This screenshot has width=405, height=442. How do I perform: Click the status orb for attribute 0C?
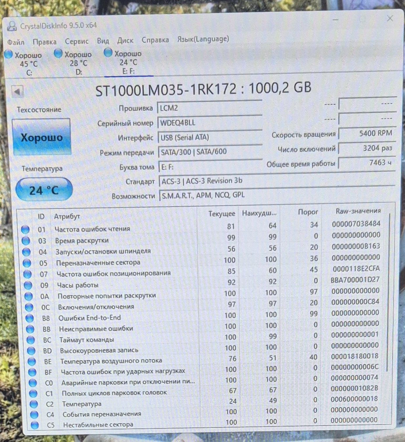tap(29, 307)
